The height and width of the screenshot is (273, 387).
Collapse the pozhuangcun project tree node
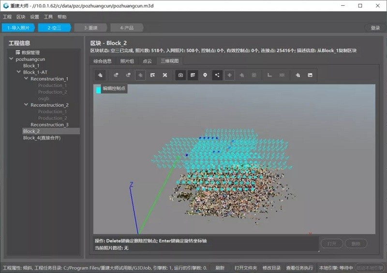click(12, 59)
